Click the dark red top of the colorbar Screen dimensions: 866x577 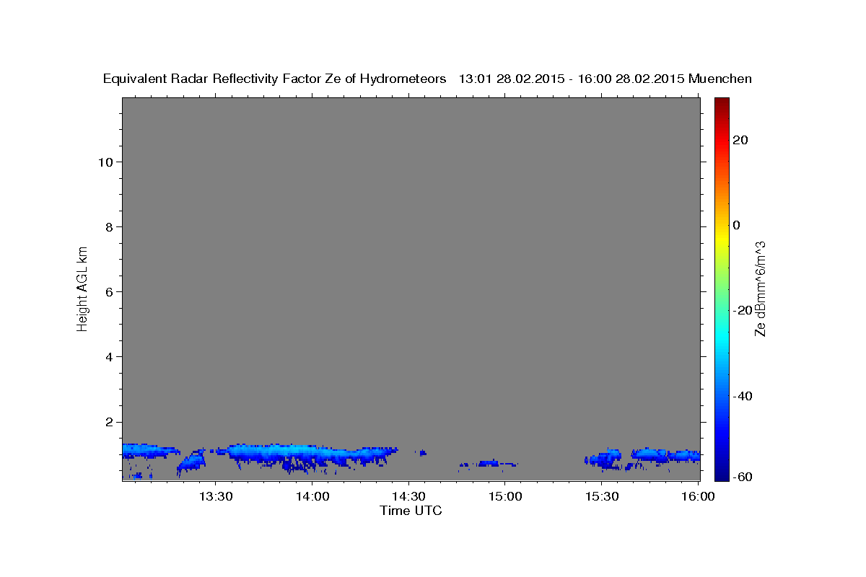point(721,102)
